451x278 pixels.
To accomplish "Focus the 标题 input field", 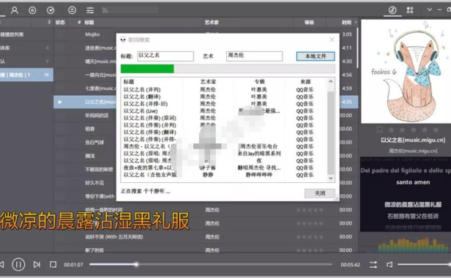I will (165, 56).
